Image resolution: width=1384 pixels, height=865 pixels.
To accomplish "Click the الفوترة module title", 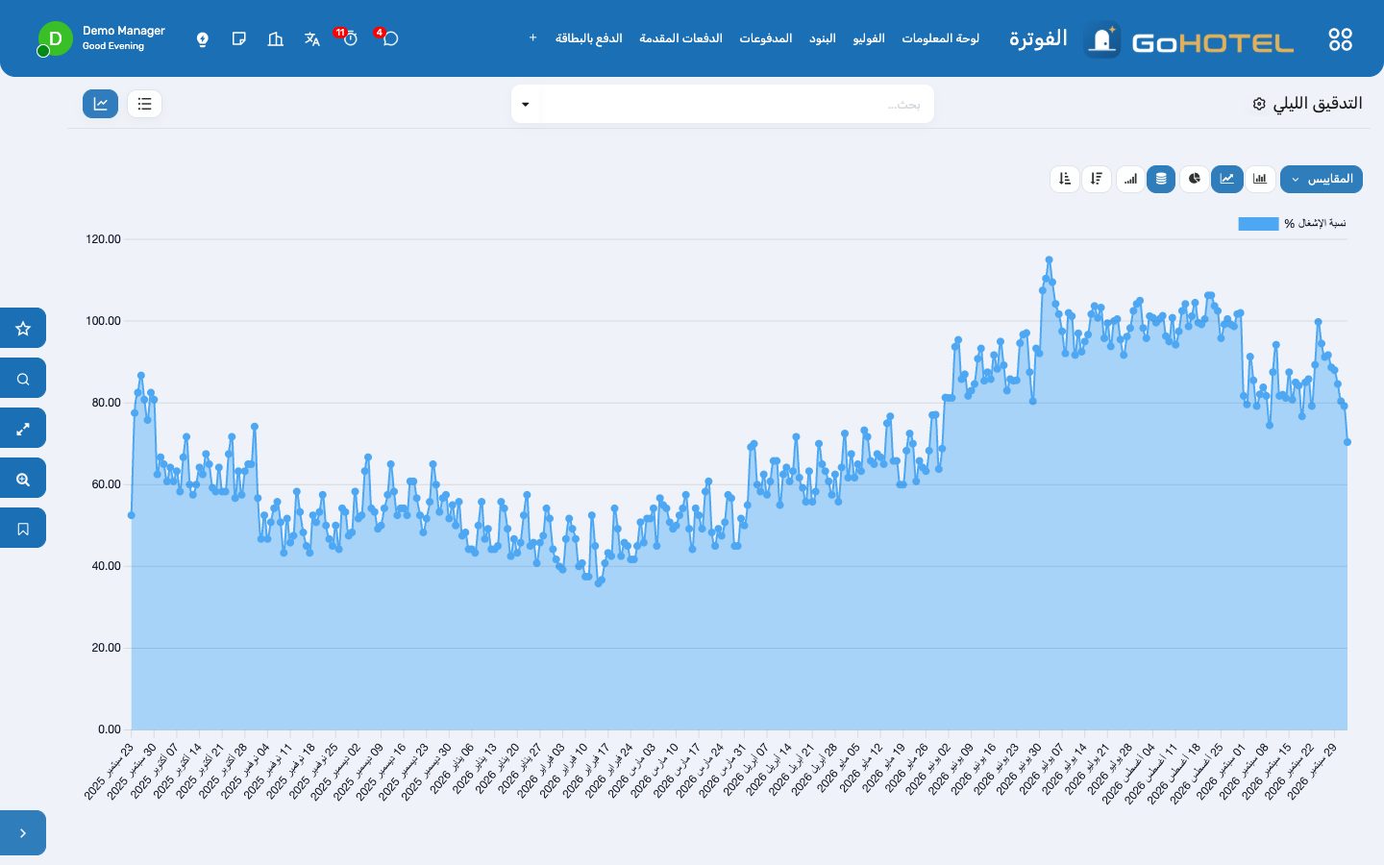I will tap(1038, 38).
